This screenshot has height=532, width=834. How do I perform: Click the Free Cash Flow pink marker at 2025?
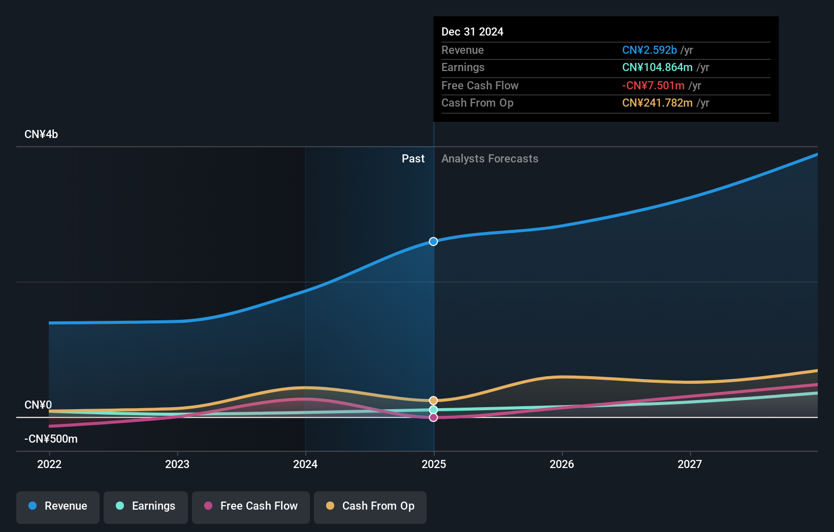433,417
